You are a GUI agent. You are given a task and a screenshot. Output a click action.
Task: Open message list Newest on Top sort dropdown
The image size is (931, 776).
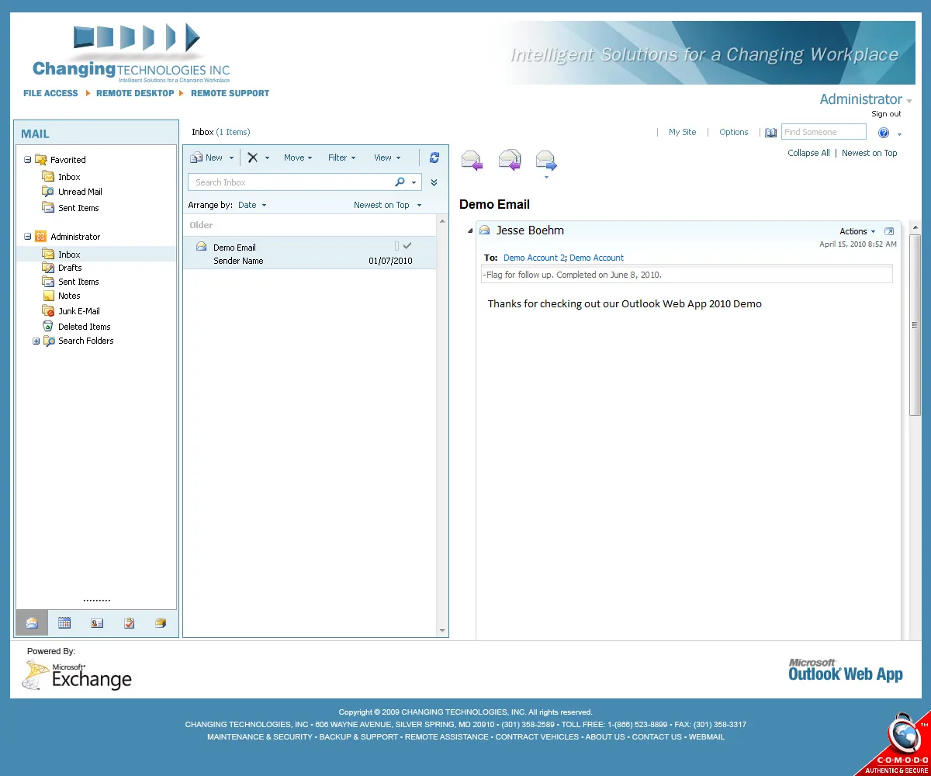(388, 206)
